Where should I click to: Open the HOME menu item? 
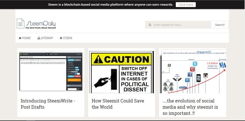click(x=25, y=38)
